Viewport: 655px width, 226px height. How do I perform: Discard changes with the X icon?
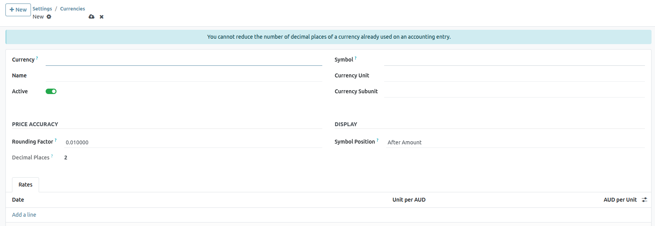tap(101, 17)
